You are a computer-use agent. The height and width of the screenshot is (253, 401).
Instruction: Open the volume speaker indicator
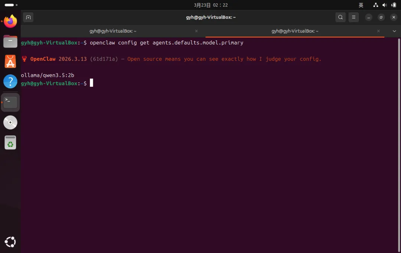pos(384,5)
